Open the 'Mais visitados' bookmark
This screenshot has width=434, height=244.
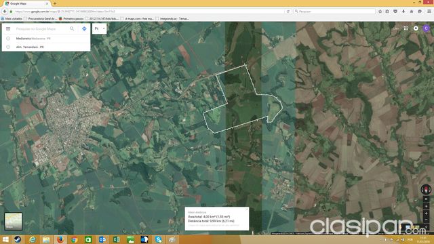coord(12,18)
